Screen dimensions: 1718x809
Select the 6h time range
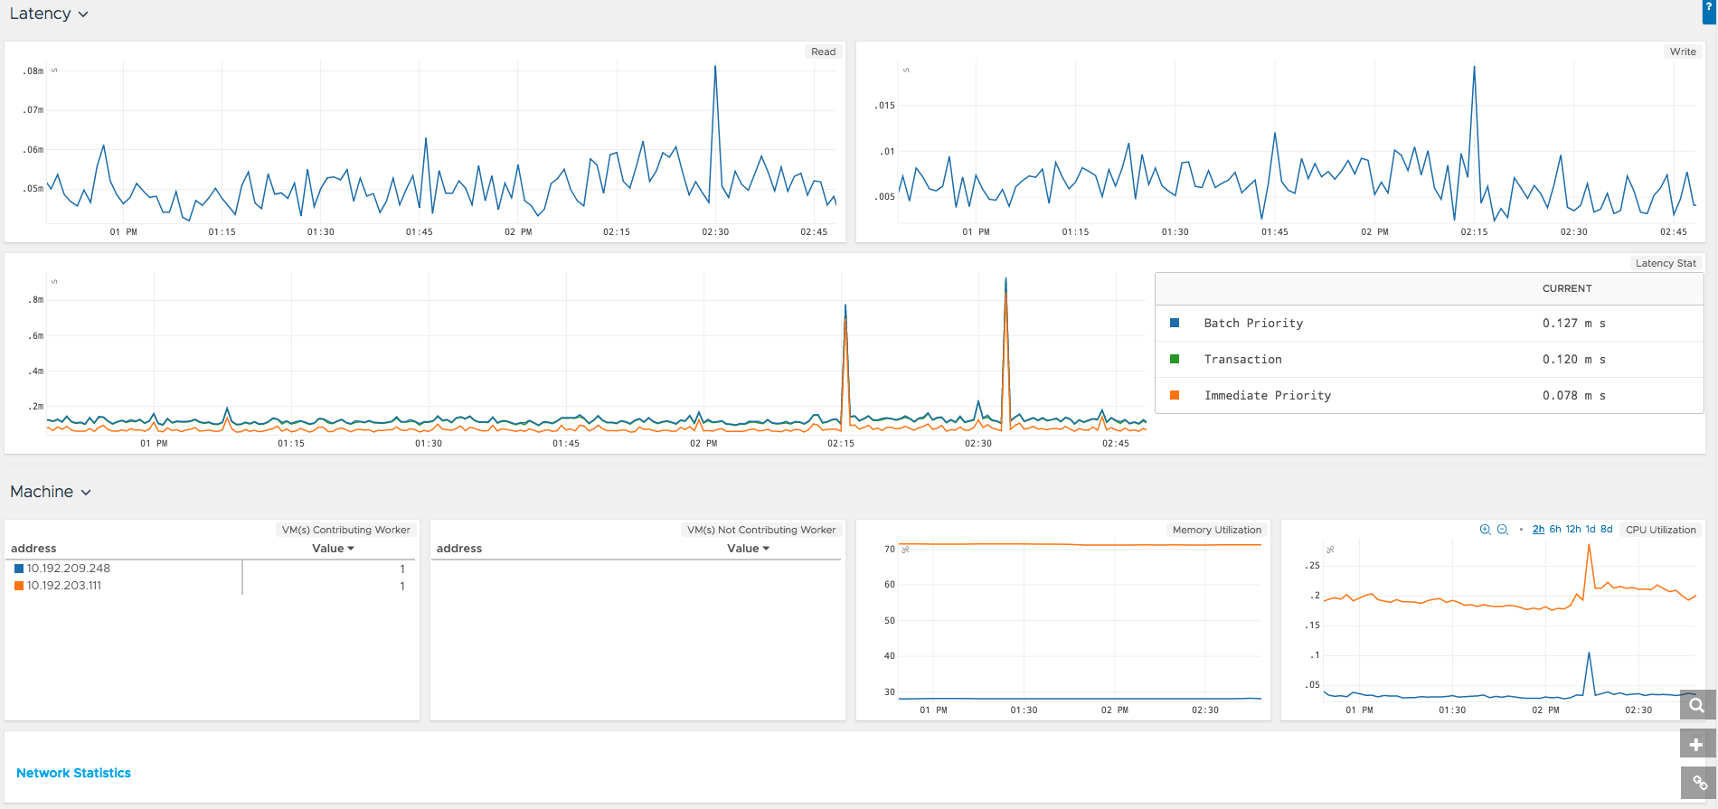coord(1555,530)
